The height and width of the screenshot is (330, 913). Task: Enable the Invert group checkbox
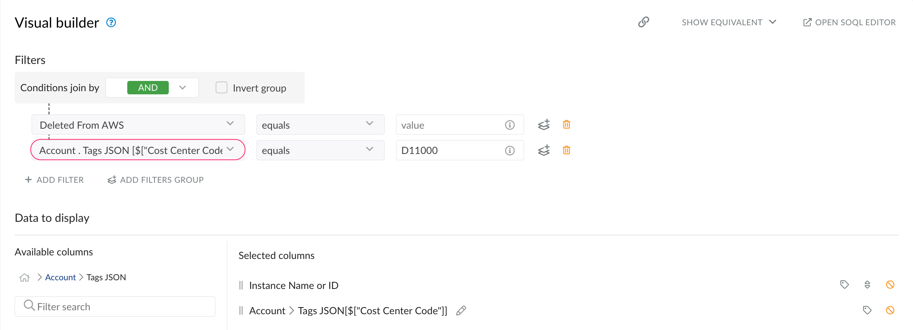[x=221, y=87]
